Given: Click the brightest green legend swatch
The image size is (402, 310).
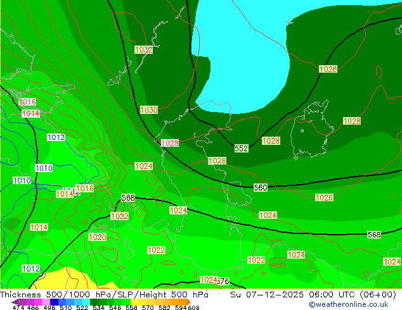Looking at the screenshot, I should point(126,302).
